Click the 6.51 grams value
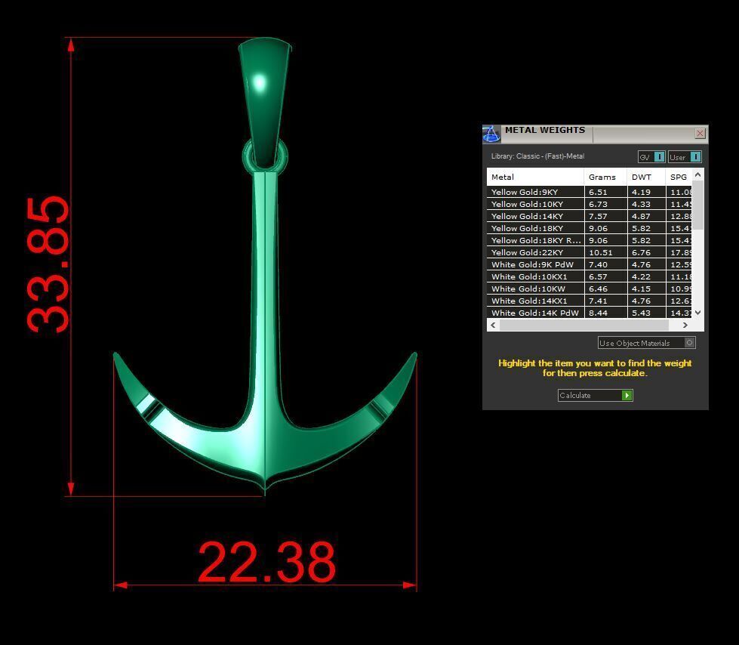739x645 pixels. pos(598,192)
